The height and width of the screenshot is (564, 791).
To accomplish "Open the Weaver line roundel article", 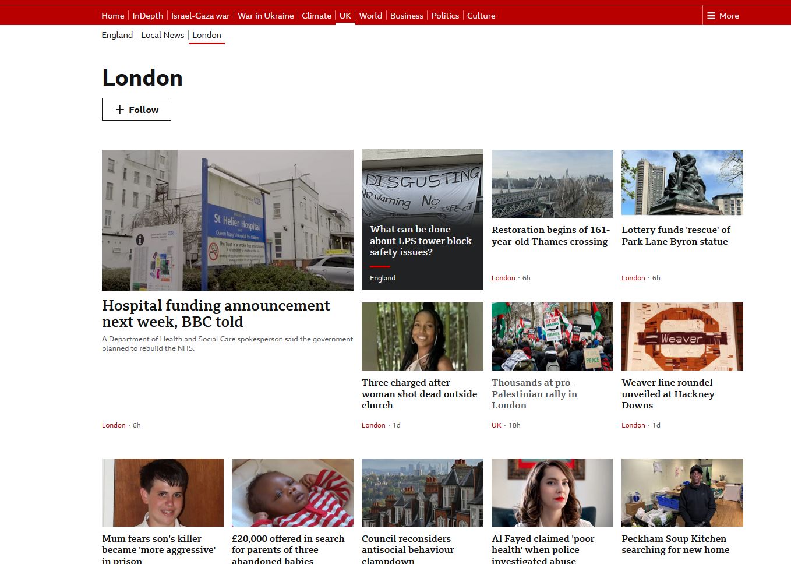I will (x=667, y=394).
